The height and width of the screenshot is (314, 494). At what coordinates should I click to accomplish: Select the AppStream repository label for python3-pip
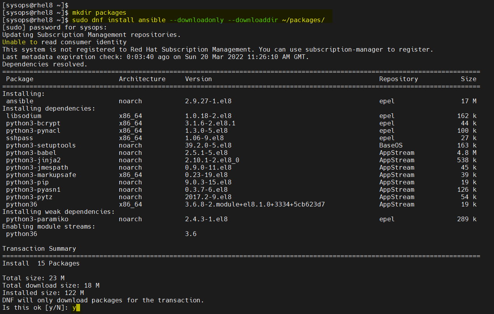point(397,182)
